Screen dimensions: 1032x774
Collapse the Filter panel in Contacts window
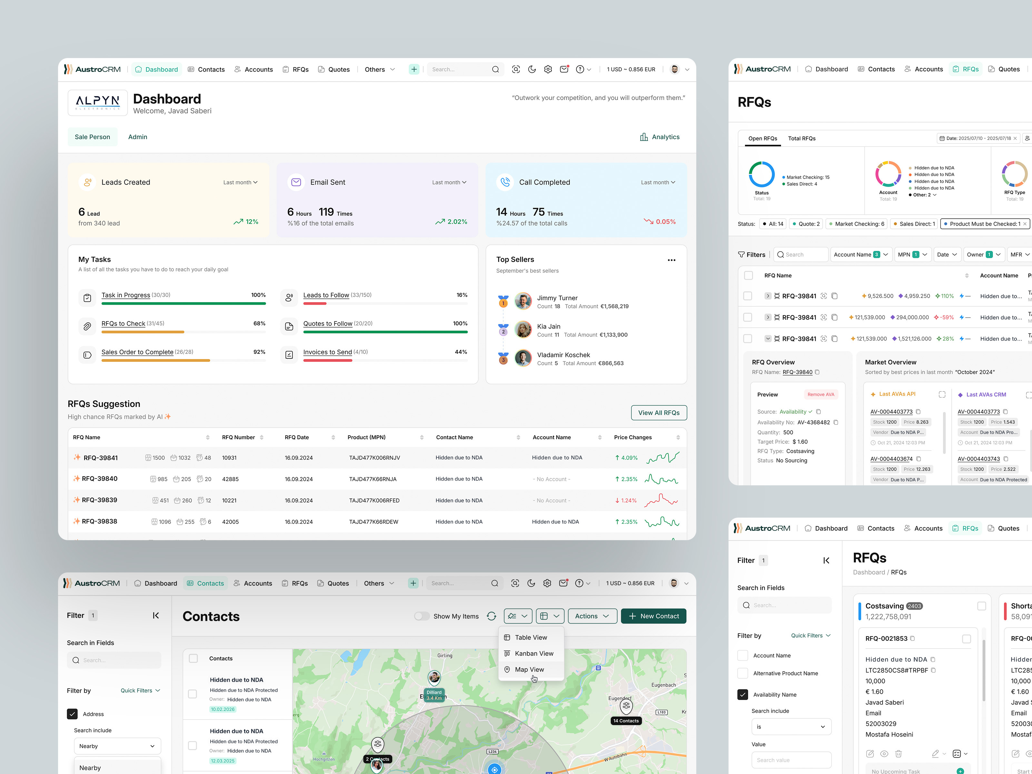[x=156, y=615]
